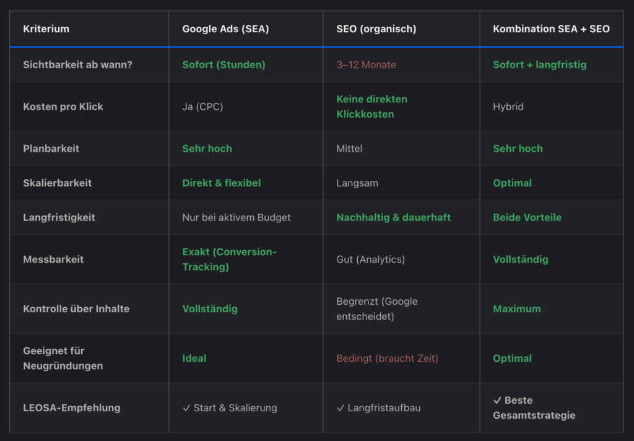The width and height of the screenshot is (634, 441).
Task: Select the 'Maximum' cell
Action: pyautogui.click(x=517, y=309)
